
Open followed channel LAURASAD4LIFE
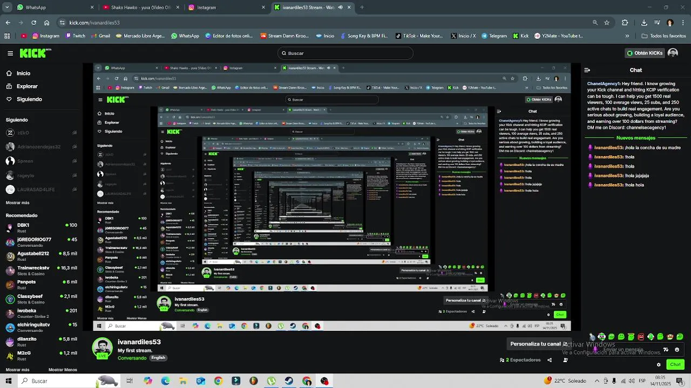41,190
